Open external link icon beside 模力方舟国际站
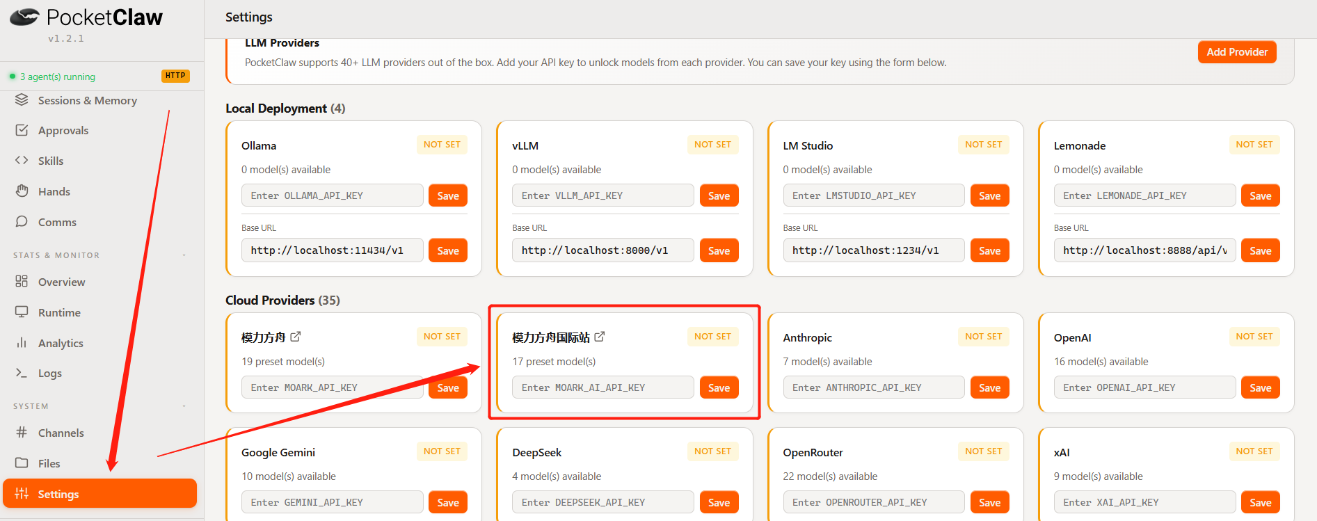 (x=600, y=337)
